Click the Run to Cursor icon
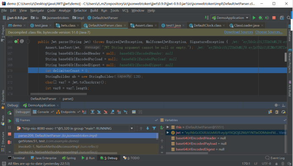The height and width of the screenshot is (166, 293). click(126, 112)
